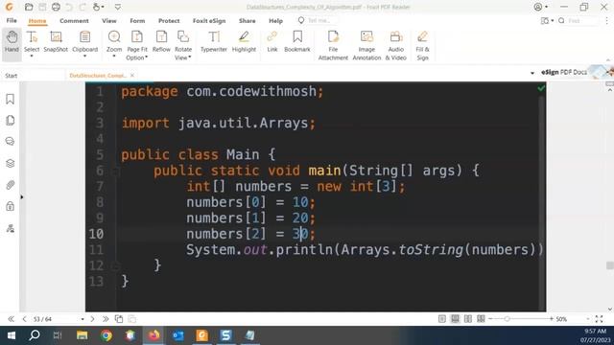Viewport: 614px width, 345px height.
Task: Open the Digital signatures side panel
Action: coord(11,228)
